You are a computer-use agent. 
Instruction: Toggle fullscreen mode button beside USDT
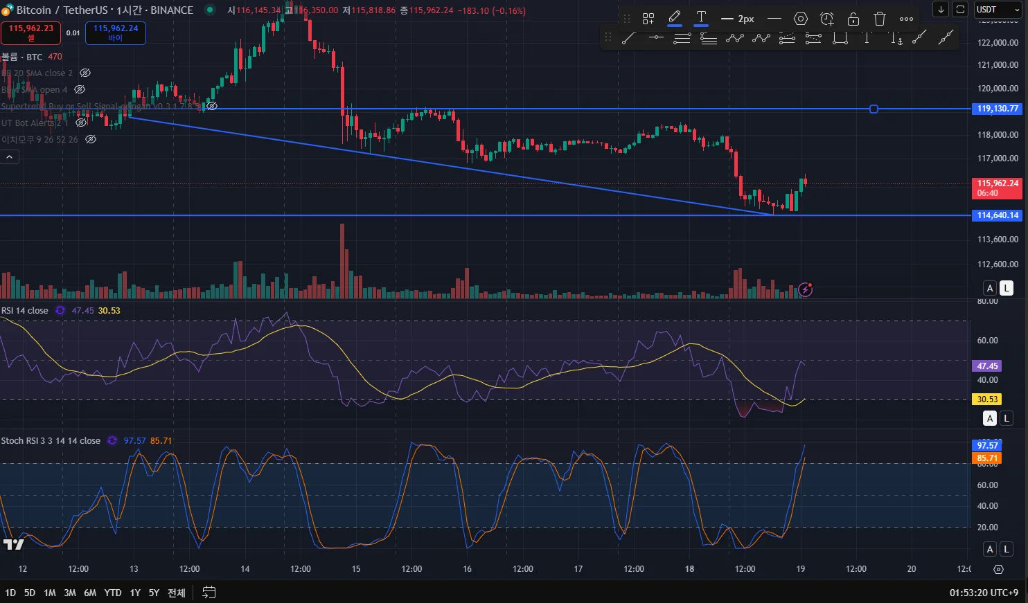pyautogui.click(x=960, y=9)
